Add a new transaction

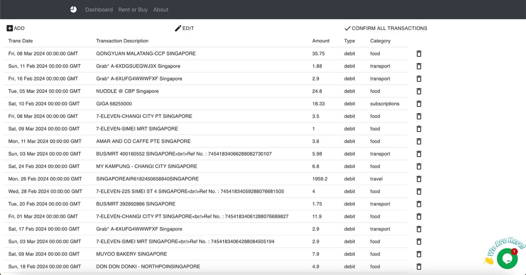point(16,28)
